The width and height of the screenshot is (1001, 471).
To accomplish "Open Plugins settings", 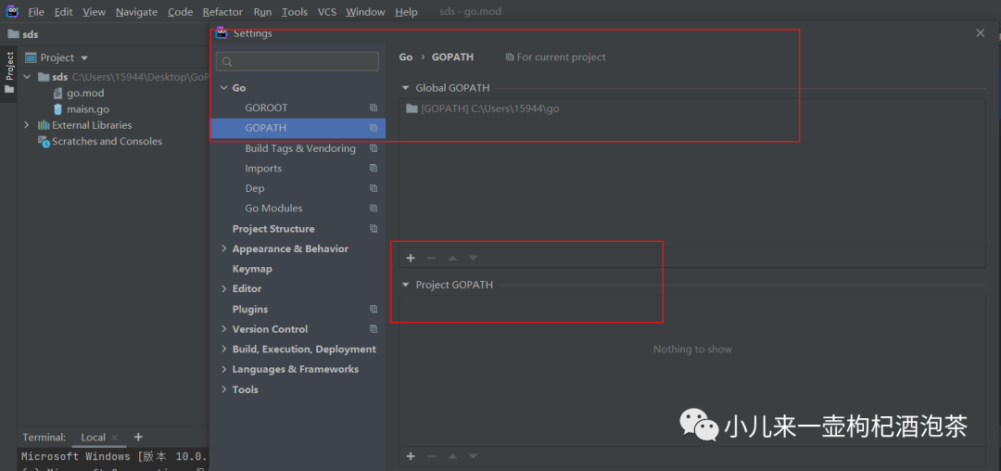I will 250,309.
